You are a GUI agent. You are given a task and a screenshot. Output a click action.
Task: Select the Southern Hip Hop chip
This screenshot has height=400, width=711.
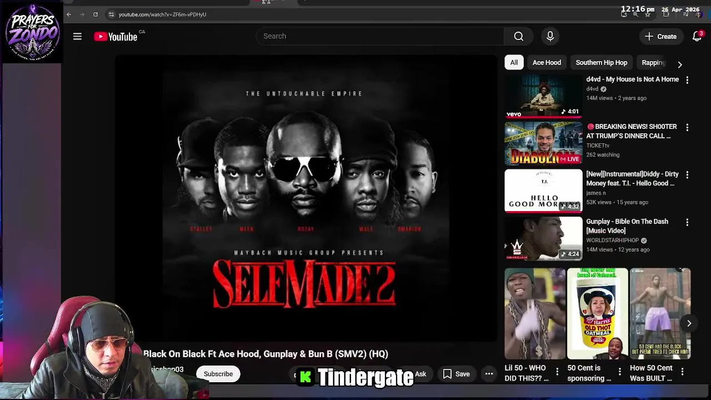coord(601,62)
